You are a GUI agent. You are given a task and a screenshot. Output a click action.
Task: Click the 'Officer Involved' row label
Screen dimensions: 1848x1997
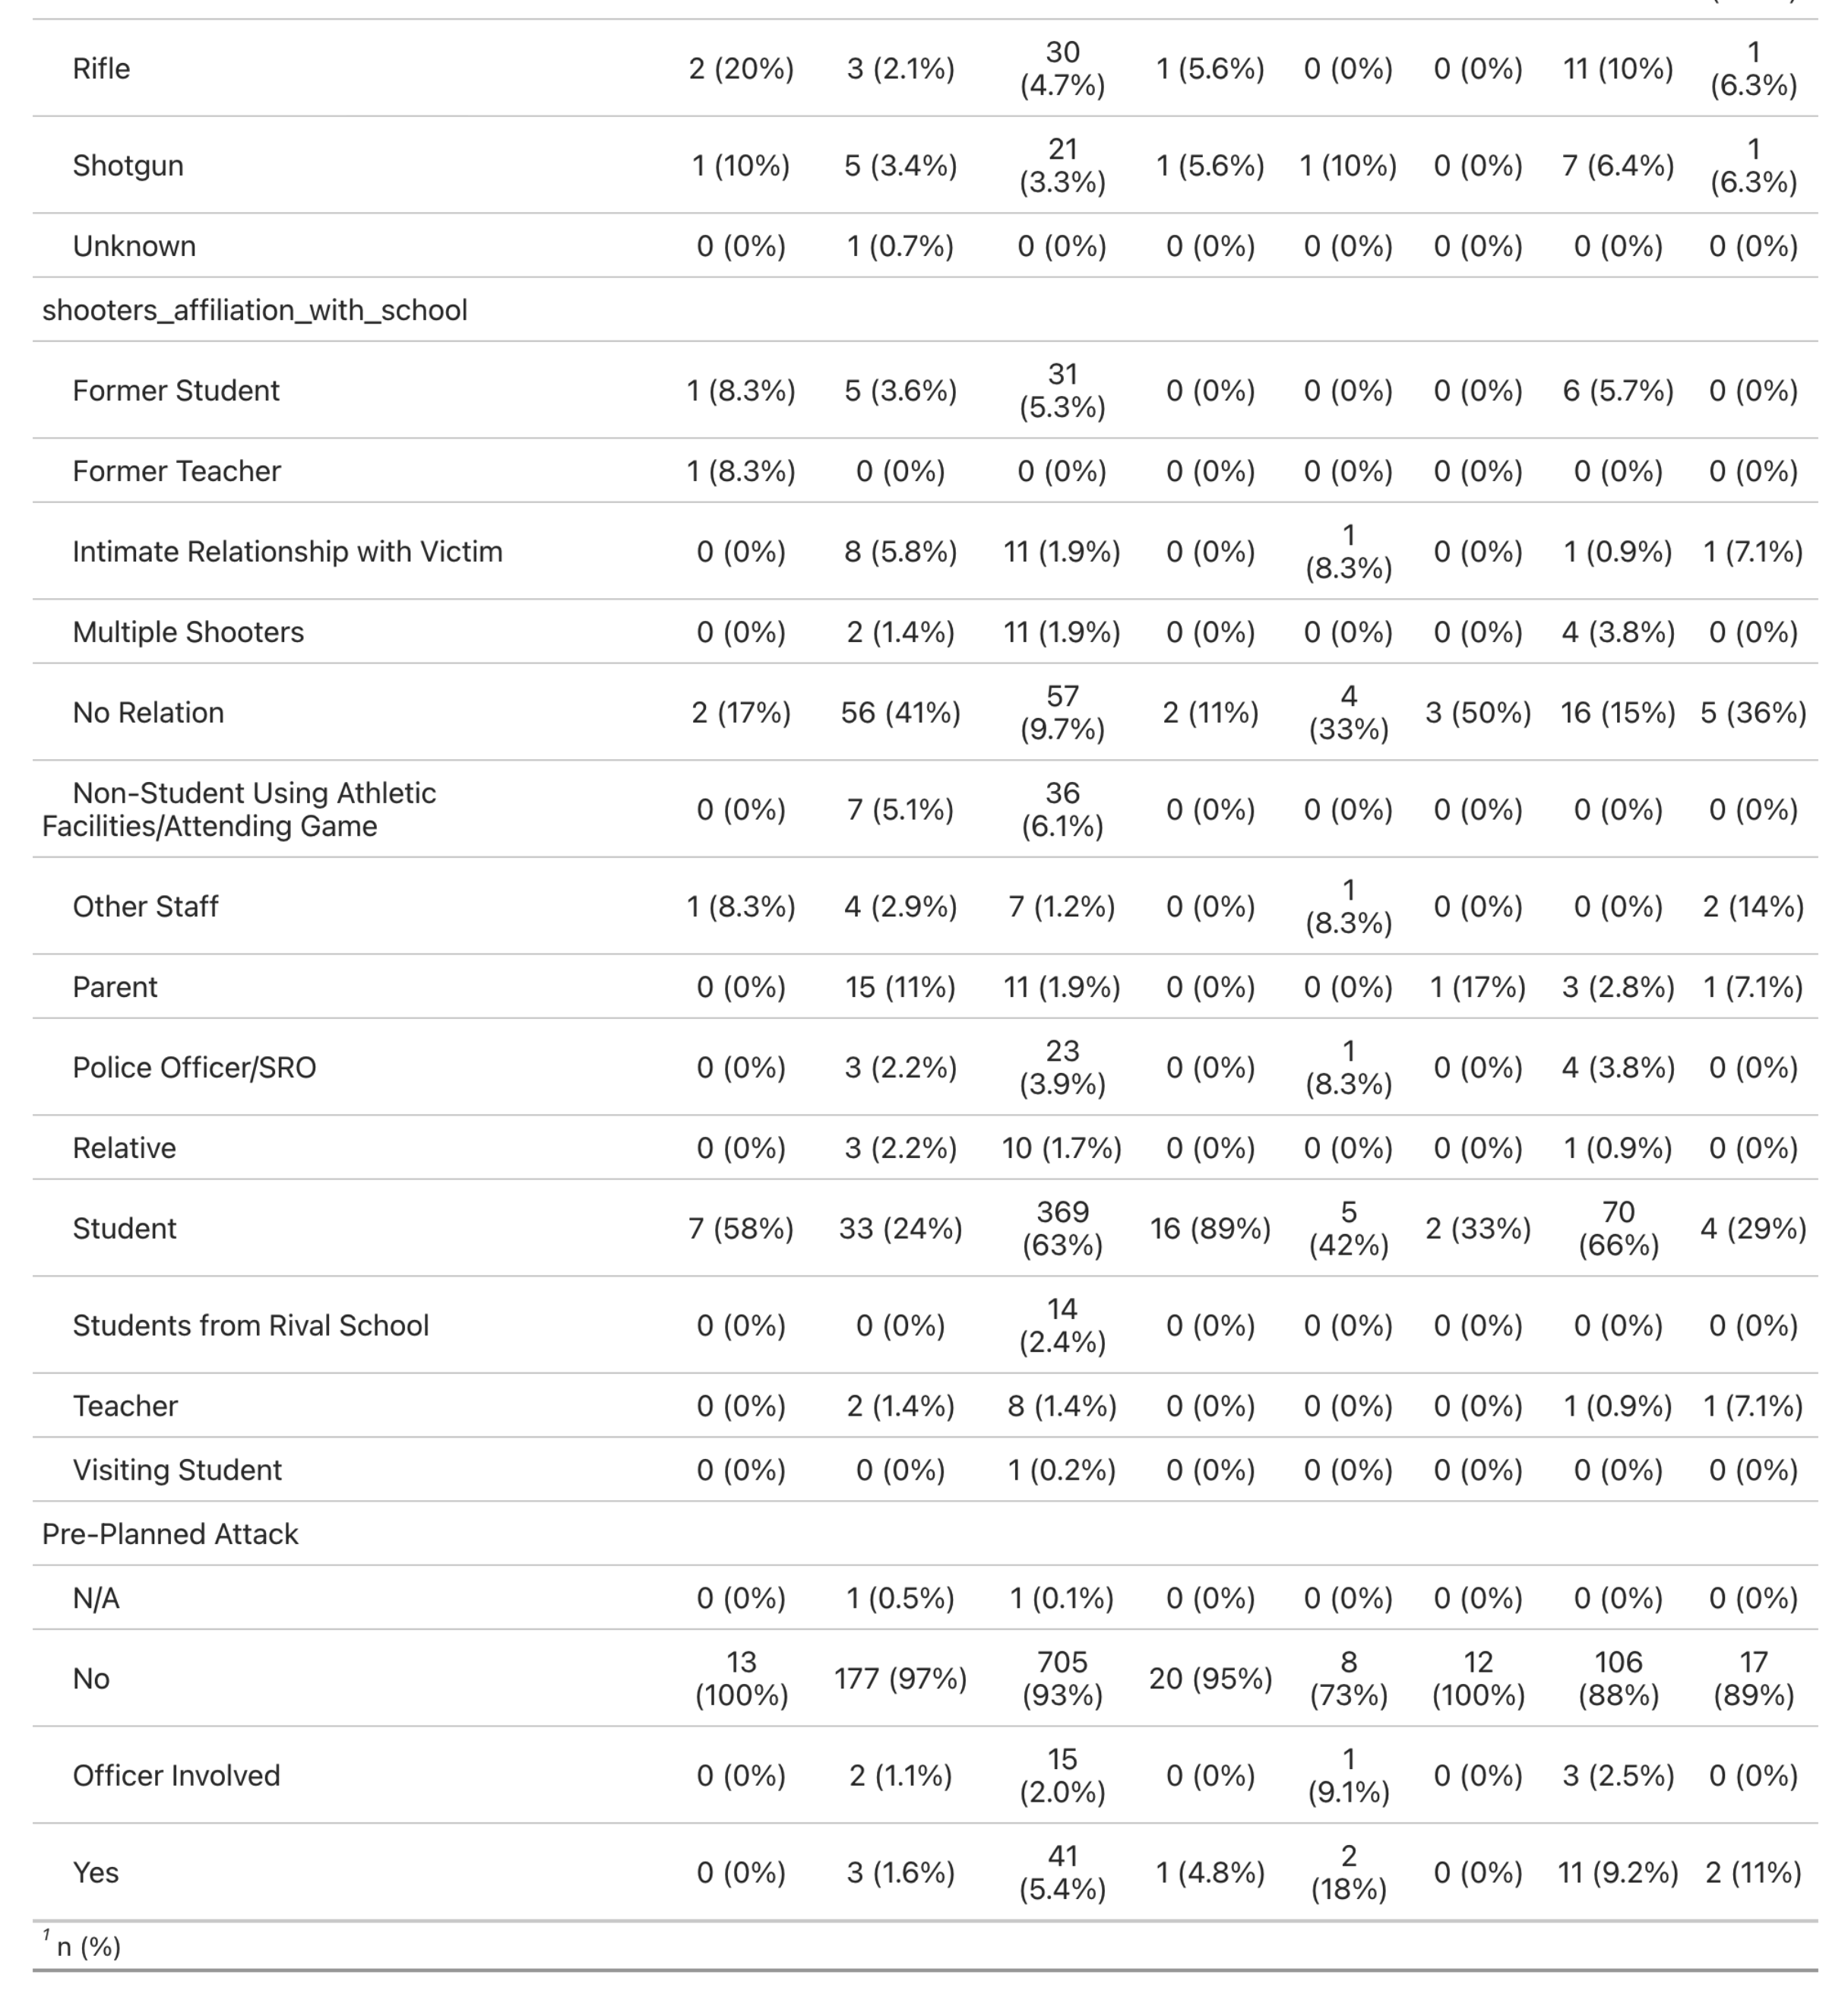176,1775
